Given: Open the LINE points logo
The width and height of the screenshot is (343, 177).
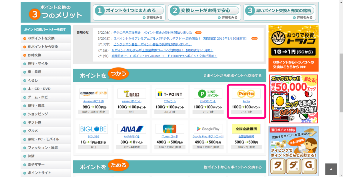Looking at the screenshot, I should [x=208, y=93].
